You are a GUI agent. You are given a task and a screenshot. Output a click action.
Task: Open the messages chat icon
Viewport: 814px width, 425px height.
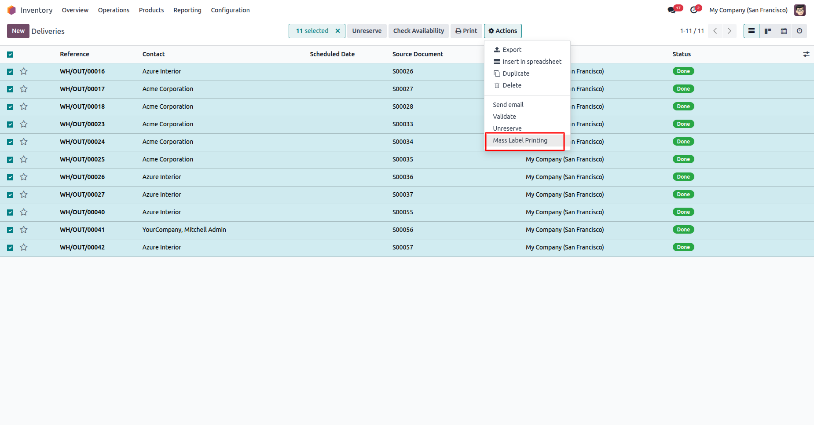pos(671,10)
